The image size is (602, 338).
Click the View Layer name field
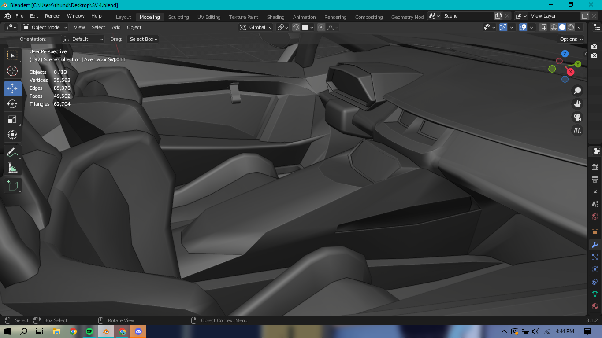pyautogui.click(x=554, y=16)
